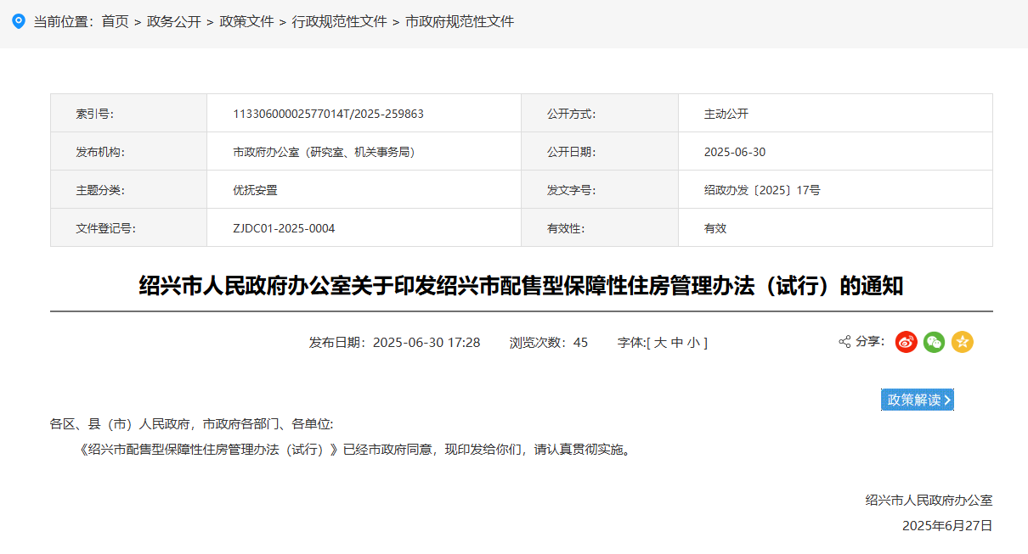
Task: Click the 索引号 label cell
Action: click(x=129, y=114)
